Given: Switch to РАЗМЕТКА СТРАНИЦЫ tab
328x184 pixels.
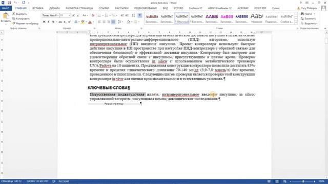Looking at the screenshot, I should coord(79,8).
